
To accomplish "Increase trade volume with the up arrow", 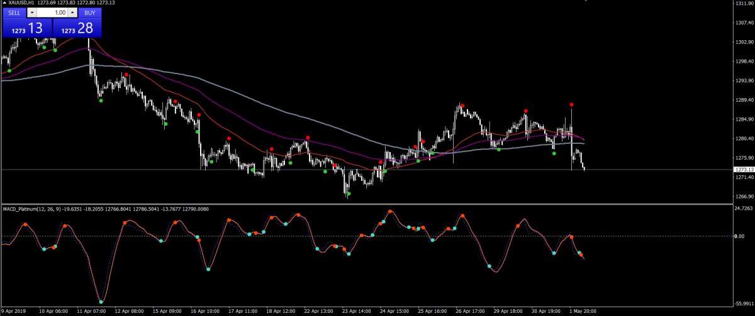I will coord(72,13).
